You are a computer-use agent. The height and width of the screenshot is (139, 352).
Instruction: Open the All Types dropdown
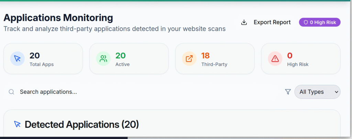(317, 92)
